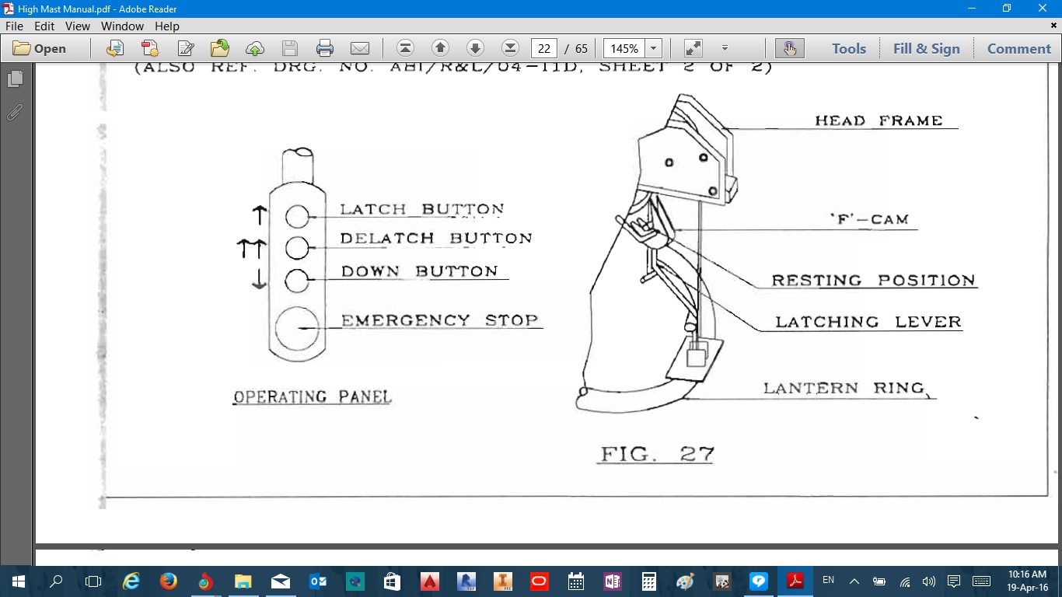Image resolution: width=1062 pixels, height=597 pixels.
Task: Click the EN language indicator
Action: tap(828, 581)
